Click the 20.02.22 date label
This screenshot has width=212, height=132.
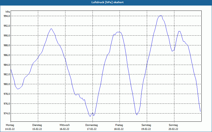173,129
